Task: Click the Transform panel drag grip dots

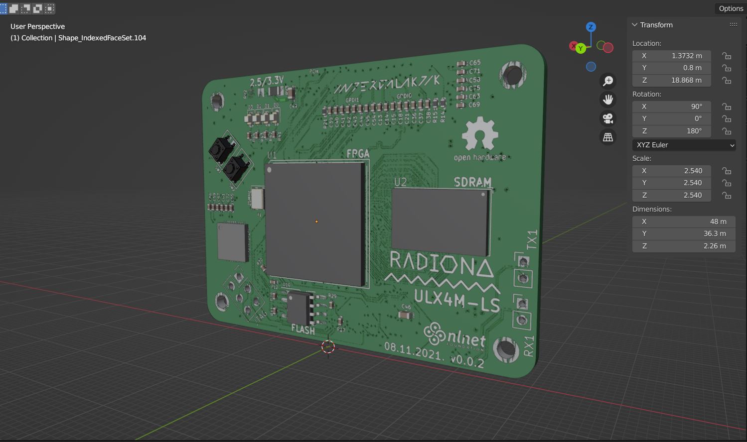Action: (733, 24)
